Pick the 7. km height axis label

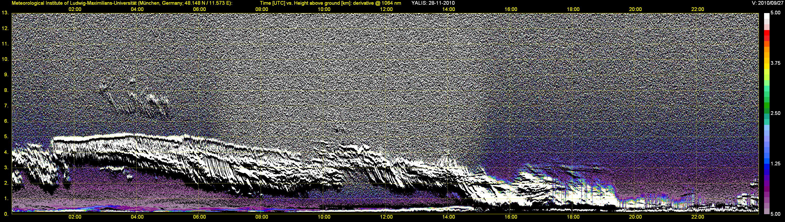[x=6, y=106]
